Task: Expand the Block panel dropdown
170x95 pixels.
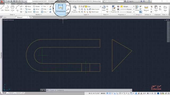Action: click(x=106, y=15)
